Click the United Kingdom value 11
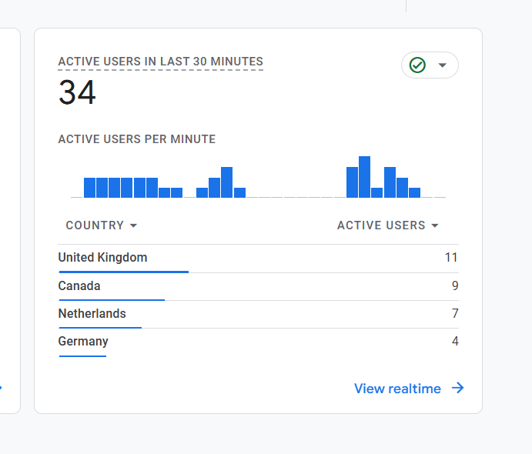532x454 pixels. 451,257
